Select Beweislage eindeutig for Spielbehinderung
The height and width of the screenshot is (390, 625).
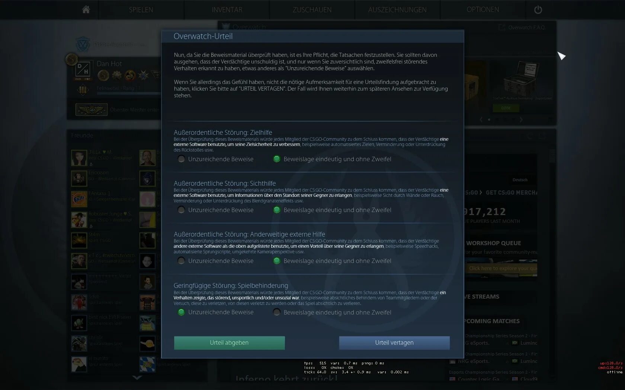click(x=276, y=312)
